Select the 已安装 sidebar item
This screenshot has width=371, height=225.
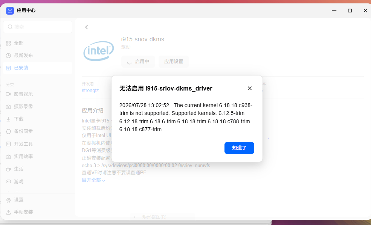(x=38, y=68)
